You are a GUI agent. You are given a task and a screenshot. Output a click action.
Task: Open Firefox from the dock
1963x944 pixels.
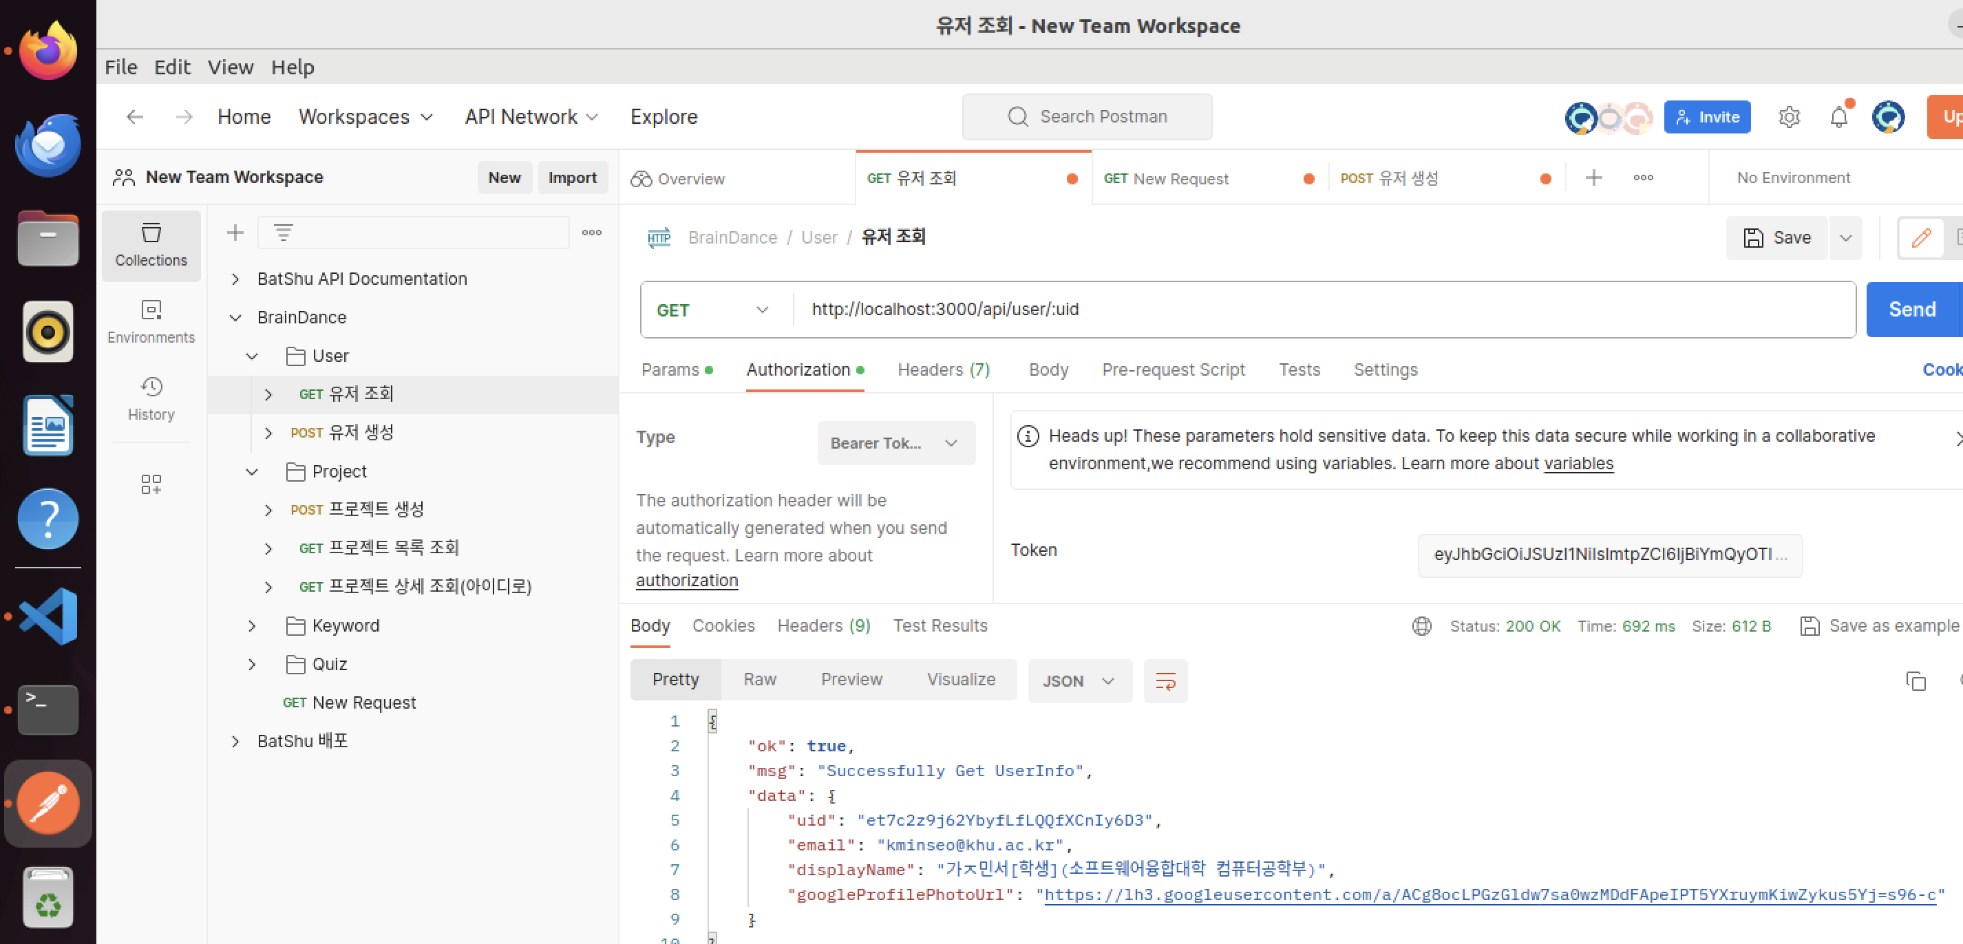tap(48, 50)
